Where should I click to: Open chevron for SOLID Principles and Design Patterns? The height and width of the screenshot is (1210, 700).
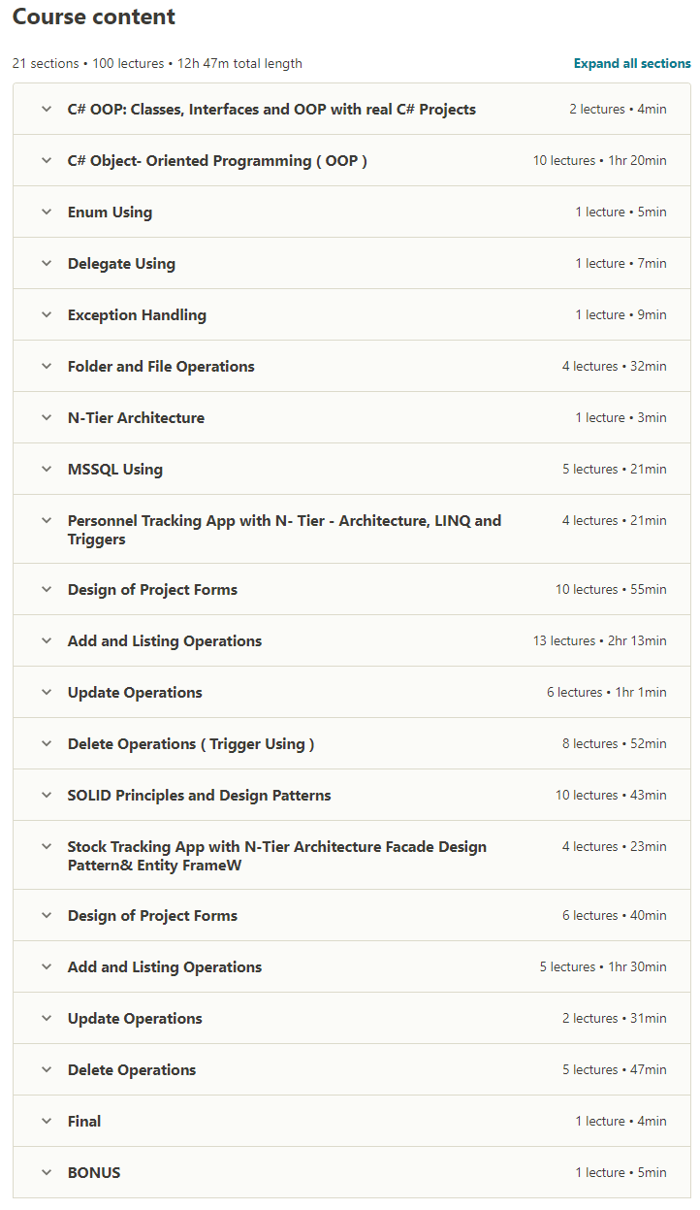click(46, 795)
